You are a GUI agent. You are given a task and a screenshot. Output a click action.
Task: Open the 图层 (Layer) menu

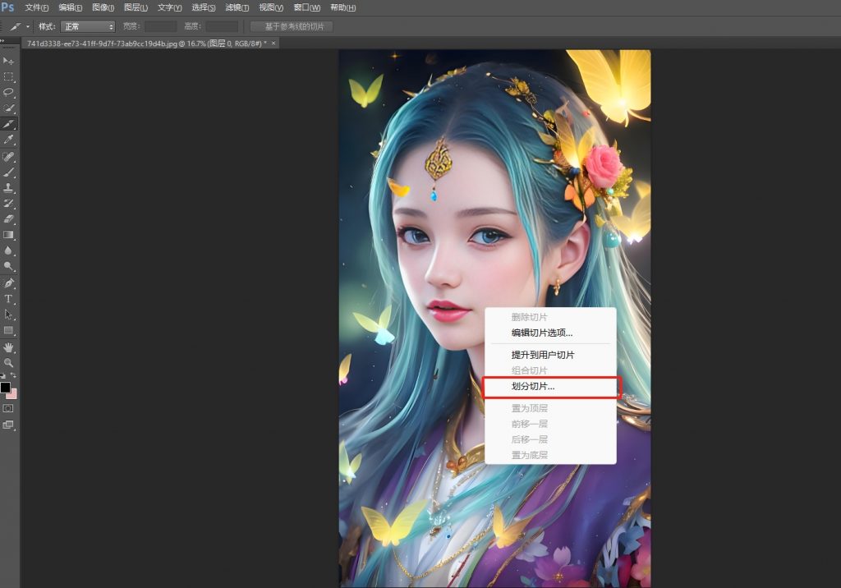tap(136, 7)
